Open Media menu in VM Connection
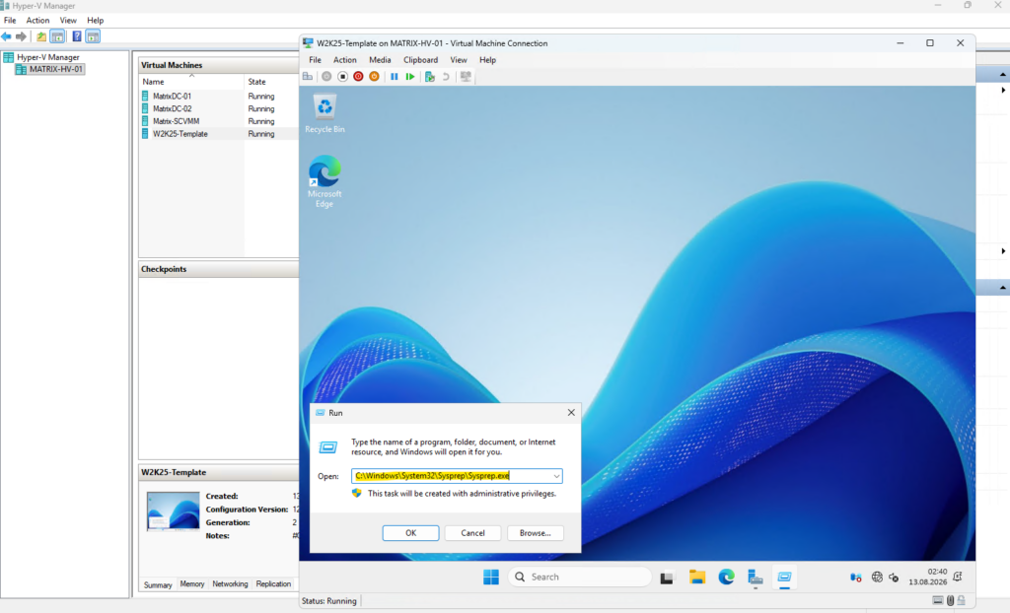 click(380, 60)
